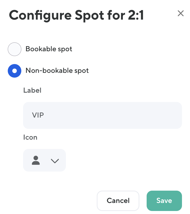Click the Non-bookable spot radio button

tap(15, 71)
